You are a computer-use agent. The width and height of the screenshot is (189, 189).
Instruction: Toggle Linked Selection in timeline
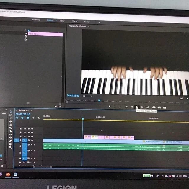pos(28,118)
